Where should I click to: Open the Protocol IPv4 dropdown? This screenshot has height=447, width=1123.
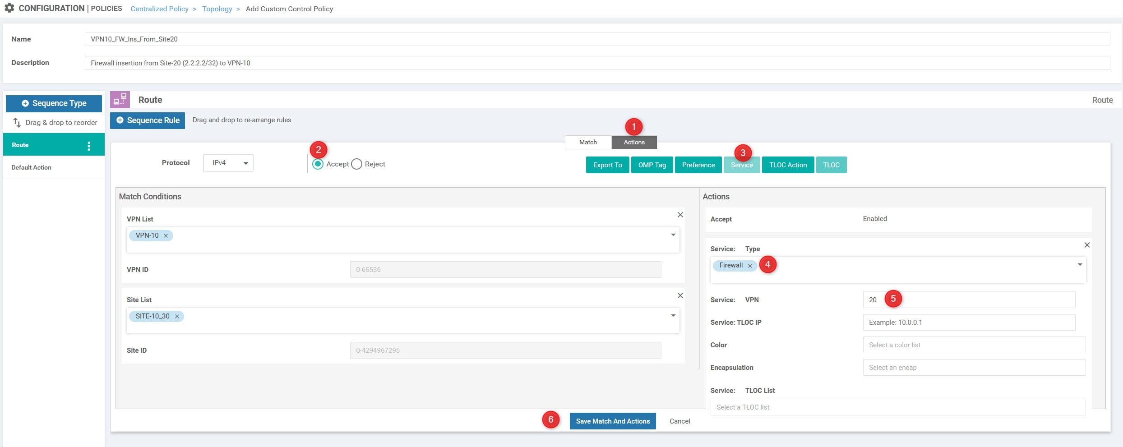point(228,163)
